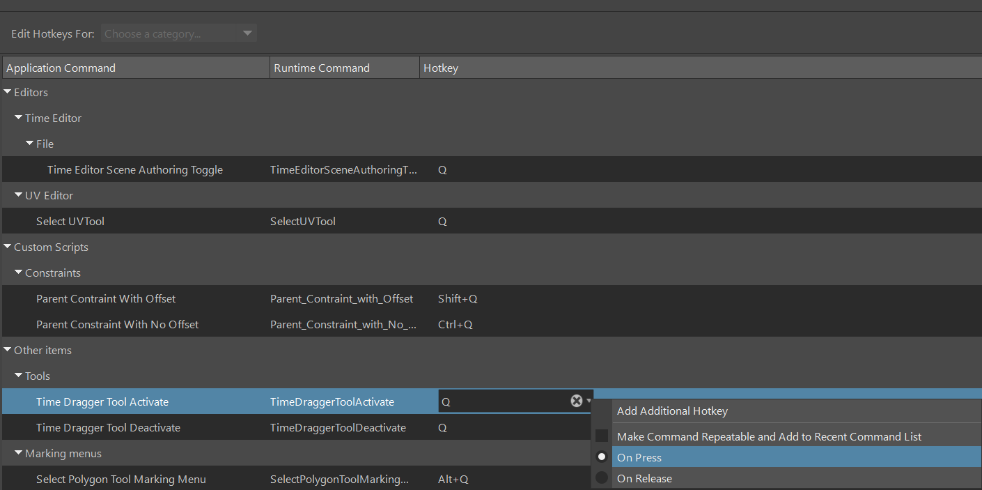Open the Choose a category dropdown
Screen dimensions: 982x490
(179, 33)
